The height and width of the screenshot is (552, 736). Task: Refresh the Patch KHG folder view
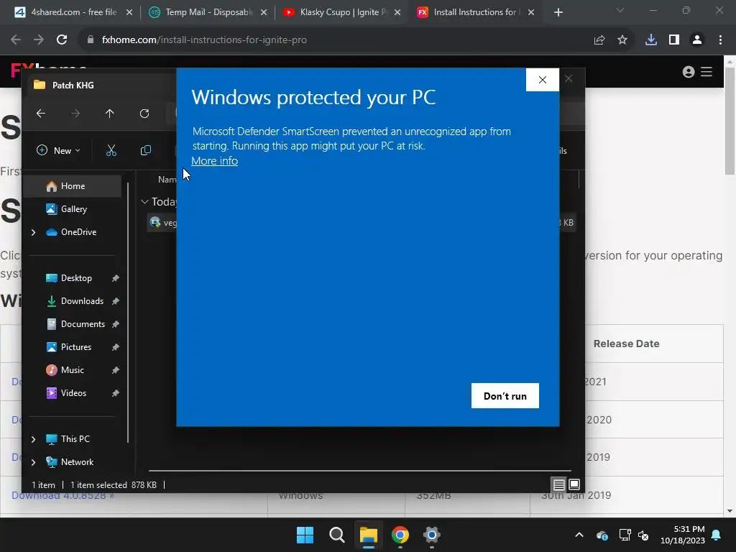click(x=144, y=114)
